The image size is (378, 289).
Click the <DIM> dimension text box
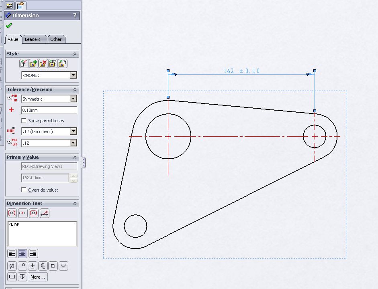pos(42,234)
